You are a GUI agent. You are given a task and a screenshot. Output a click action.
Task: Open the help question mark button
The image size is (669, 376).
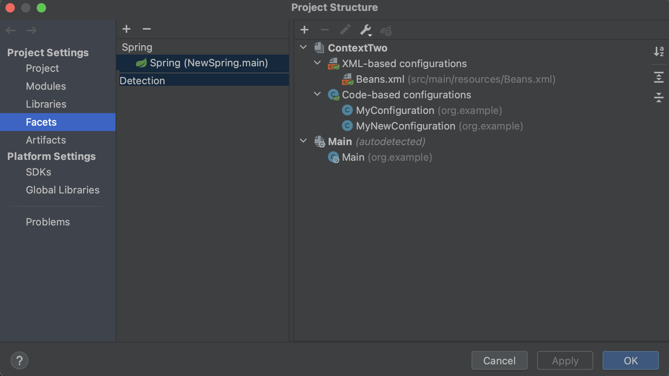20,360
